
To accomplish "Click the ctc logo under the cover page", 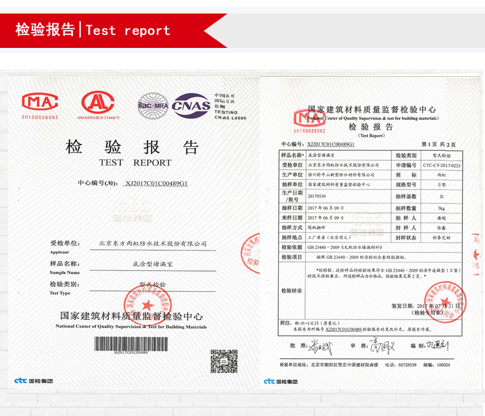I will pos(34,381).
